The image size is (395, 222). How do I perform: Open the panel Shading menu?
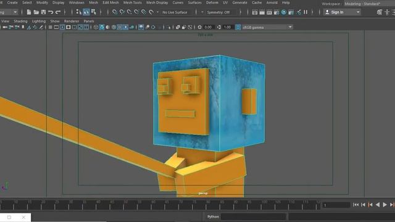coord(20,21)
